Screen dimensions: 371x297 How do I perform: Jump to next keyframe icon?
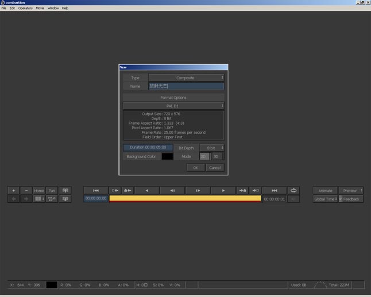pos(243,191)
